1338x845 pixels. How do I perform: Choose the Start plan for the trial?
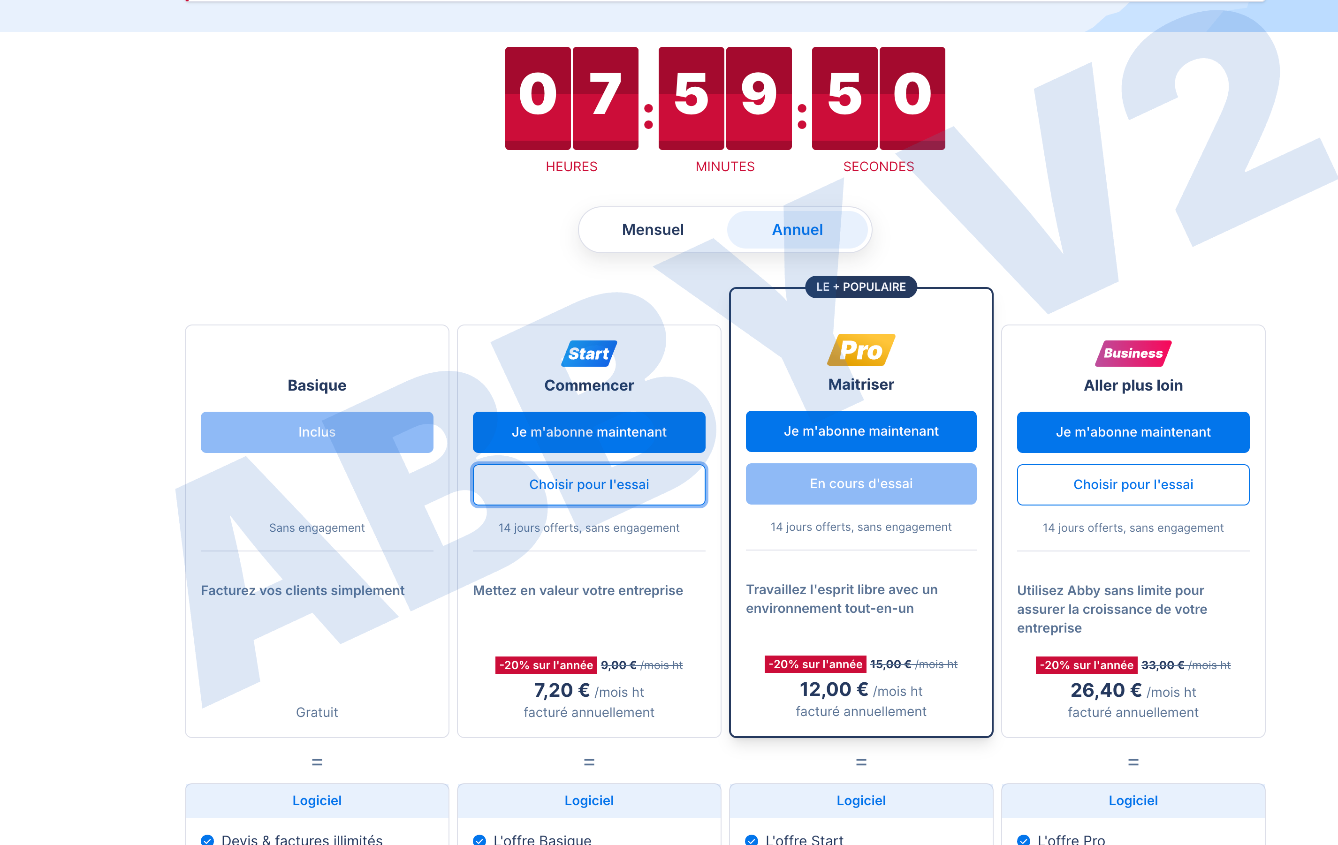589,484
